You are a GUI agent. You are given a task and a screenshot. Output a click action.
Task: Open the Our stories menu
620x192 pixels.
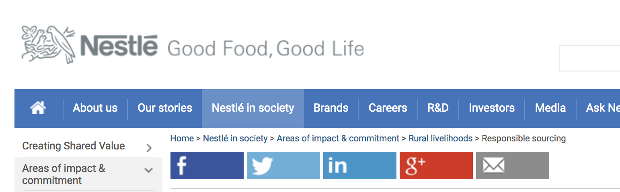tap(165, 108)
